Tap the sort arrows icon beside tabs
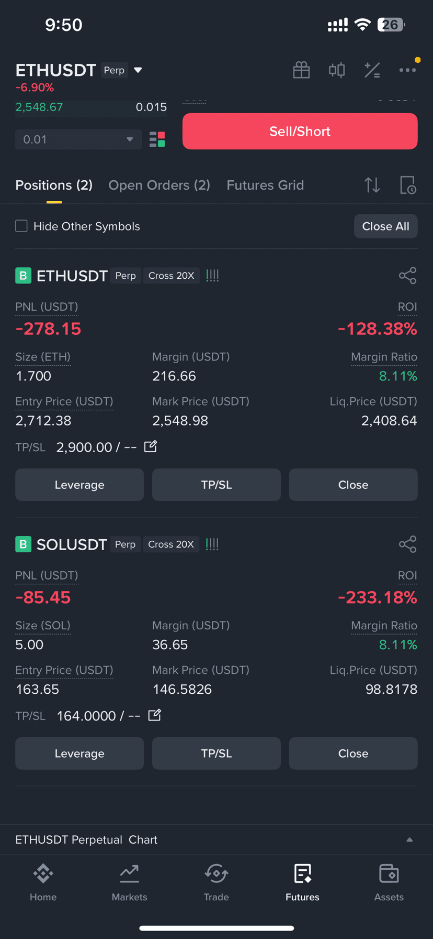Viewport: 433px width, 939px height. (372, 185)
